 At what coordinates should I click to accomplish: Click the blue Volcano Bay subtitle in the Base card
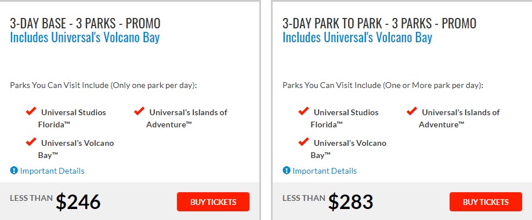coord(85,38)
